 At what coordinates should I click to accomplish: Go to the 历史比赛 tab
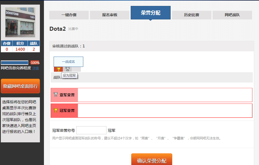point(191,15)
